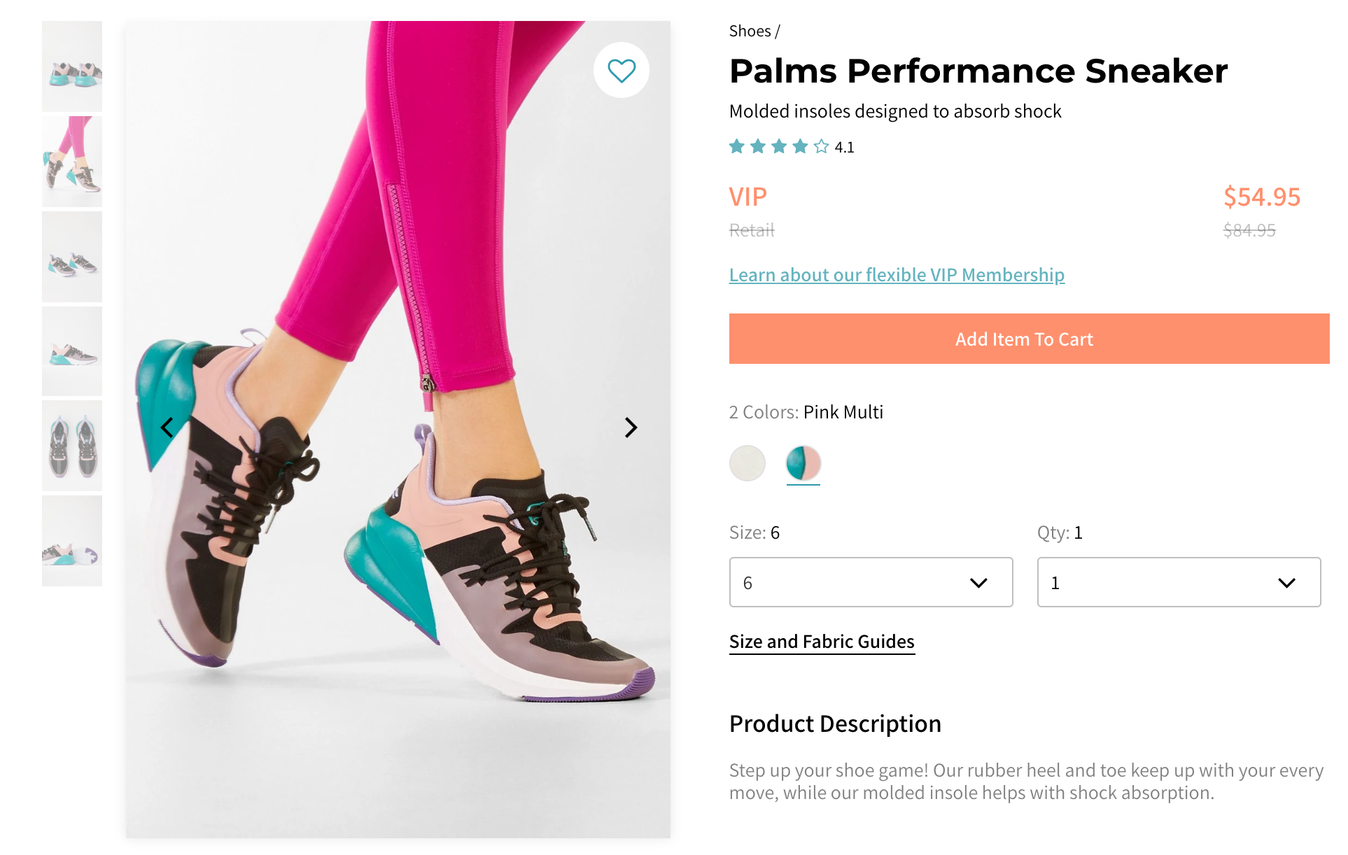The image size is (1348, 855).
Task: Click the first filled rating star
Action: point(737,146)
